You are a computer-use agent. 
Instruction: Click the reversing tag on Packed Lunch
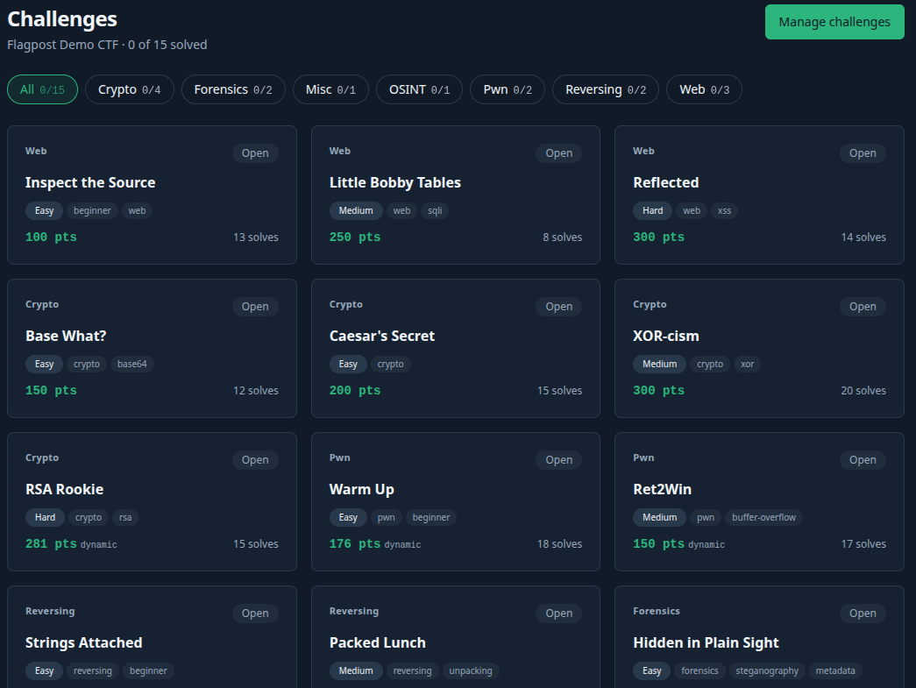pyautogui.click(x=413, y=671)
